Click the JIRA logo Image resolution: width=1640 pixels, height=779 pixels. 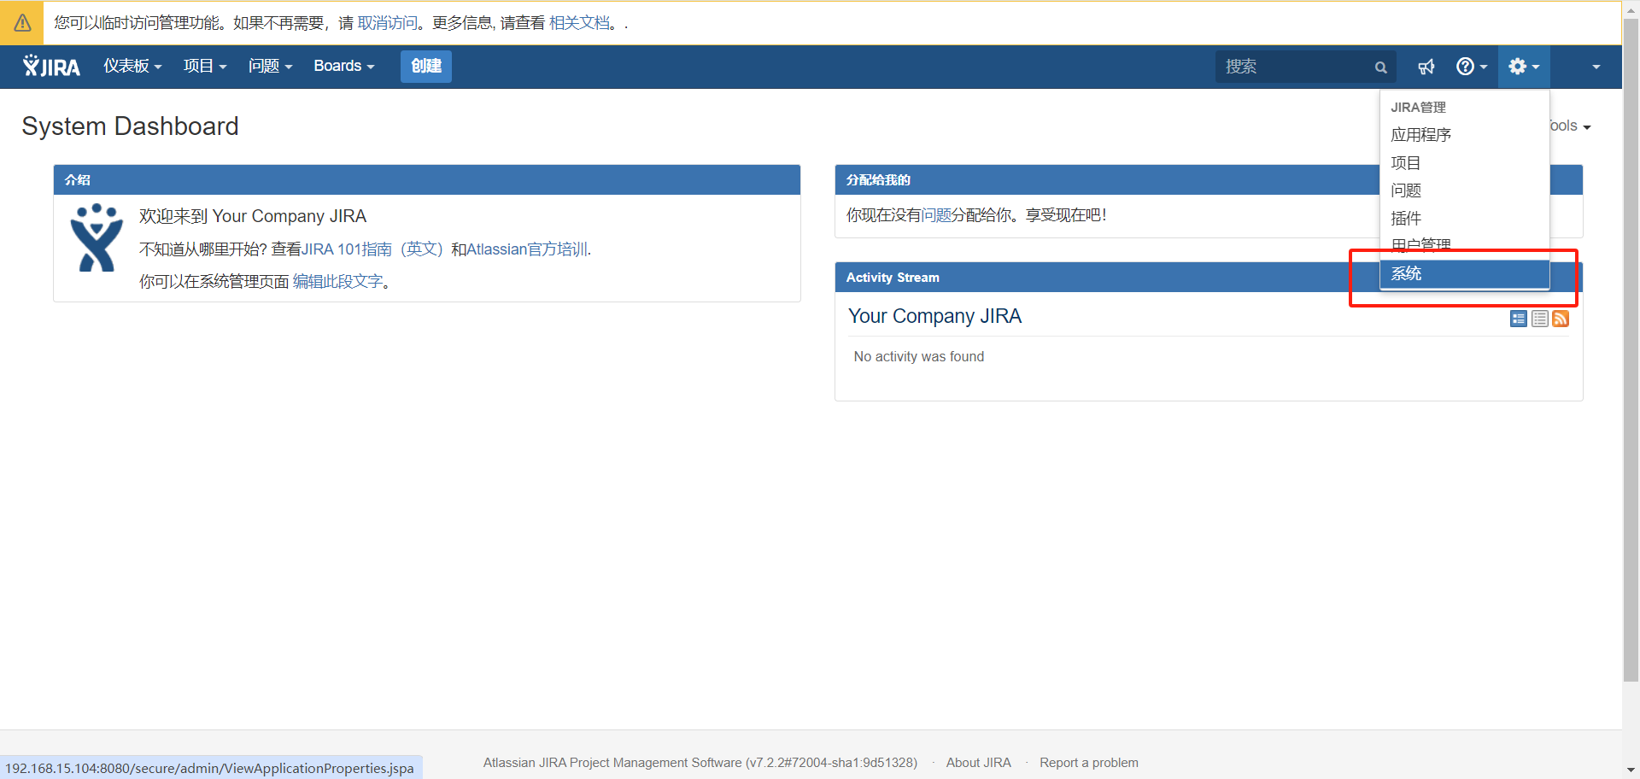[51, 67]
